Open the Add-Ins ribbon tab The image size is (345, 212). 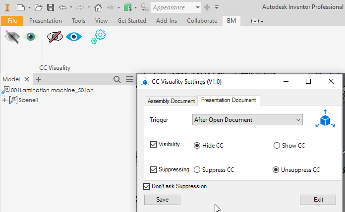click(x=166, y=21)
